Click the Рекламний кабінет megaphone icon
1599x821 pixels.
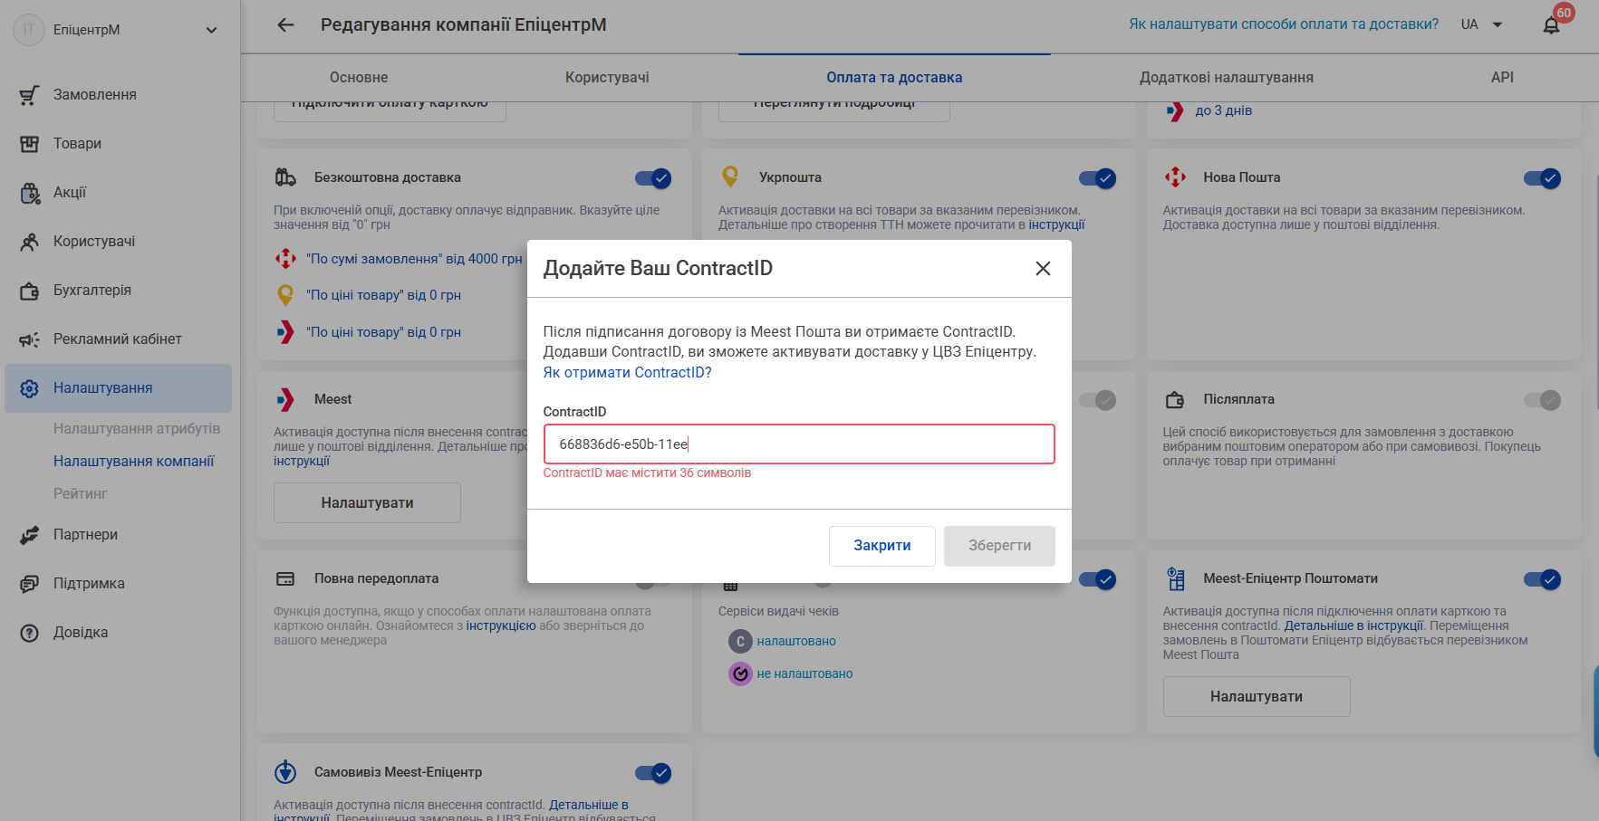tap(29, 339)
